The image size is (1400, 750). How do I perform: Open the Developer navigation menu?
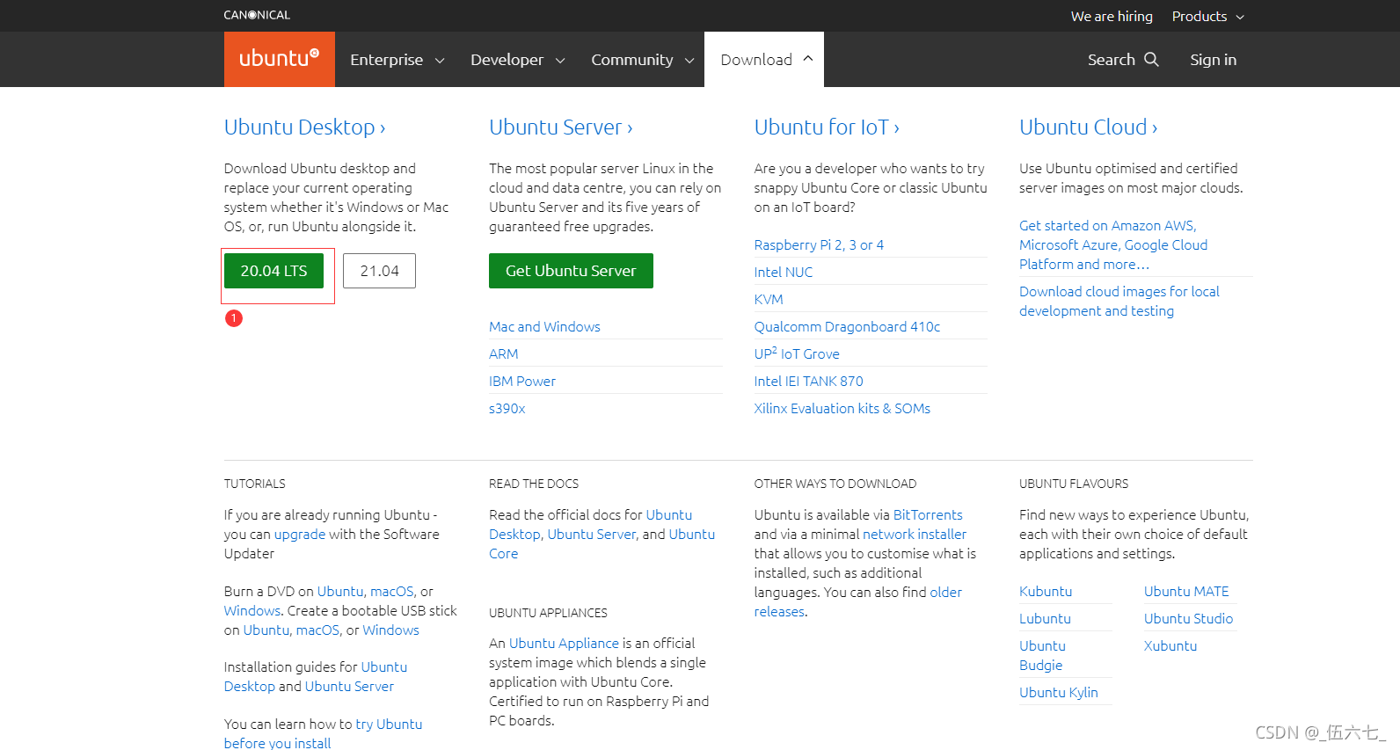[517, 59]
